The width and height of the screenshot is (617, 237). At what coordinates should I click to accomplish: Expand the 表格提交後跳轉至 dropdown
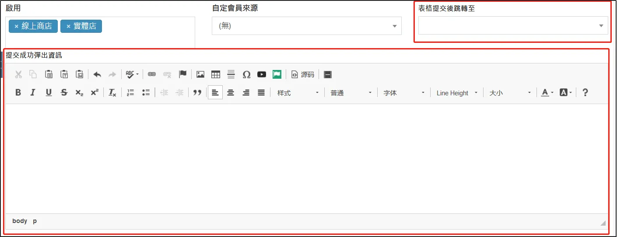click(x=513, y=25)
